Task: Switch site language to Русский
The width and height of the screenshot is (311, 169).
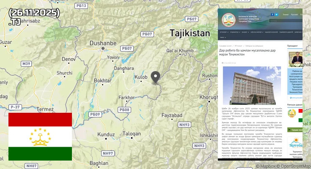Action: [295, 14]
